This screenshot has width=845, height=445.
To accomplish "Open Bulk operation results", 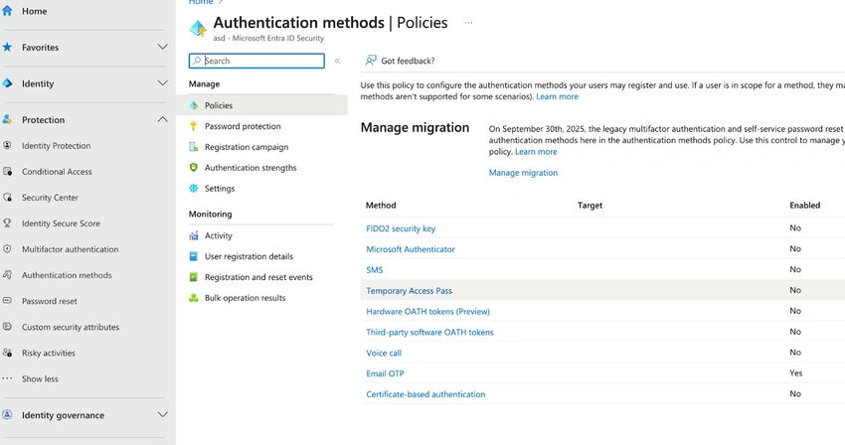I will point(246,298).
